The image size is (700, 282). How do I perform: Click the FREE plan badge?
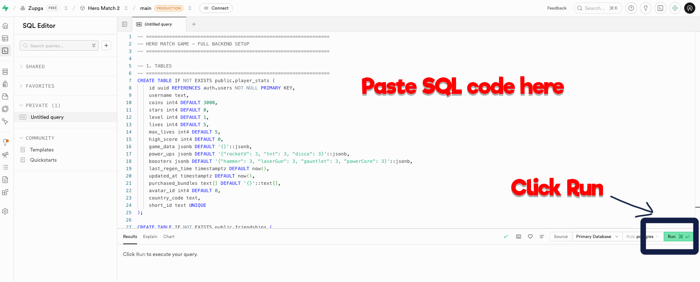[53, 8]
